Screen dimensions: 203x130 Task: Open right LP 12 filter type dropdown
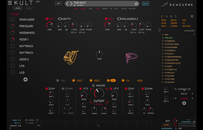116,89
